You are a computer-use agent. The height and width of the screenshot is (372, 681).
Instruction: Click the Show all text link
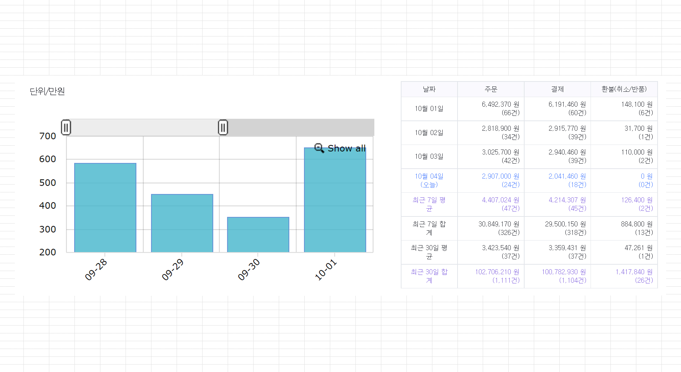pyautogui.click(x=347, y=148)
